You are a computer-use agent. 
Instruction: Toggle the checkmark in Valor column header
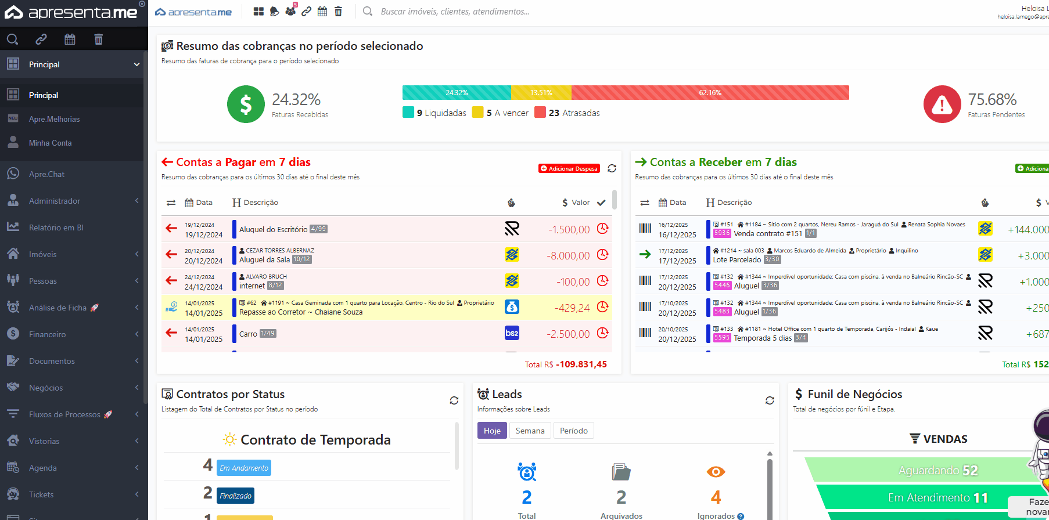point(601,203)
